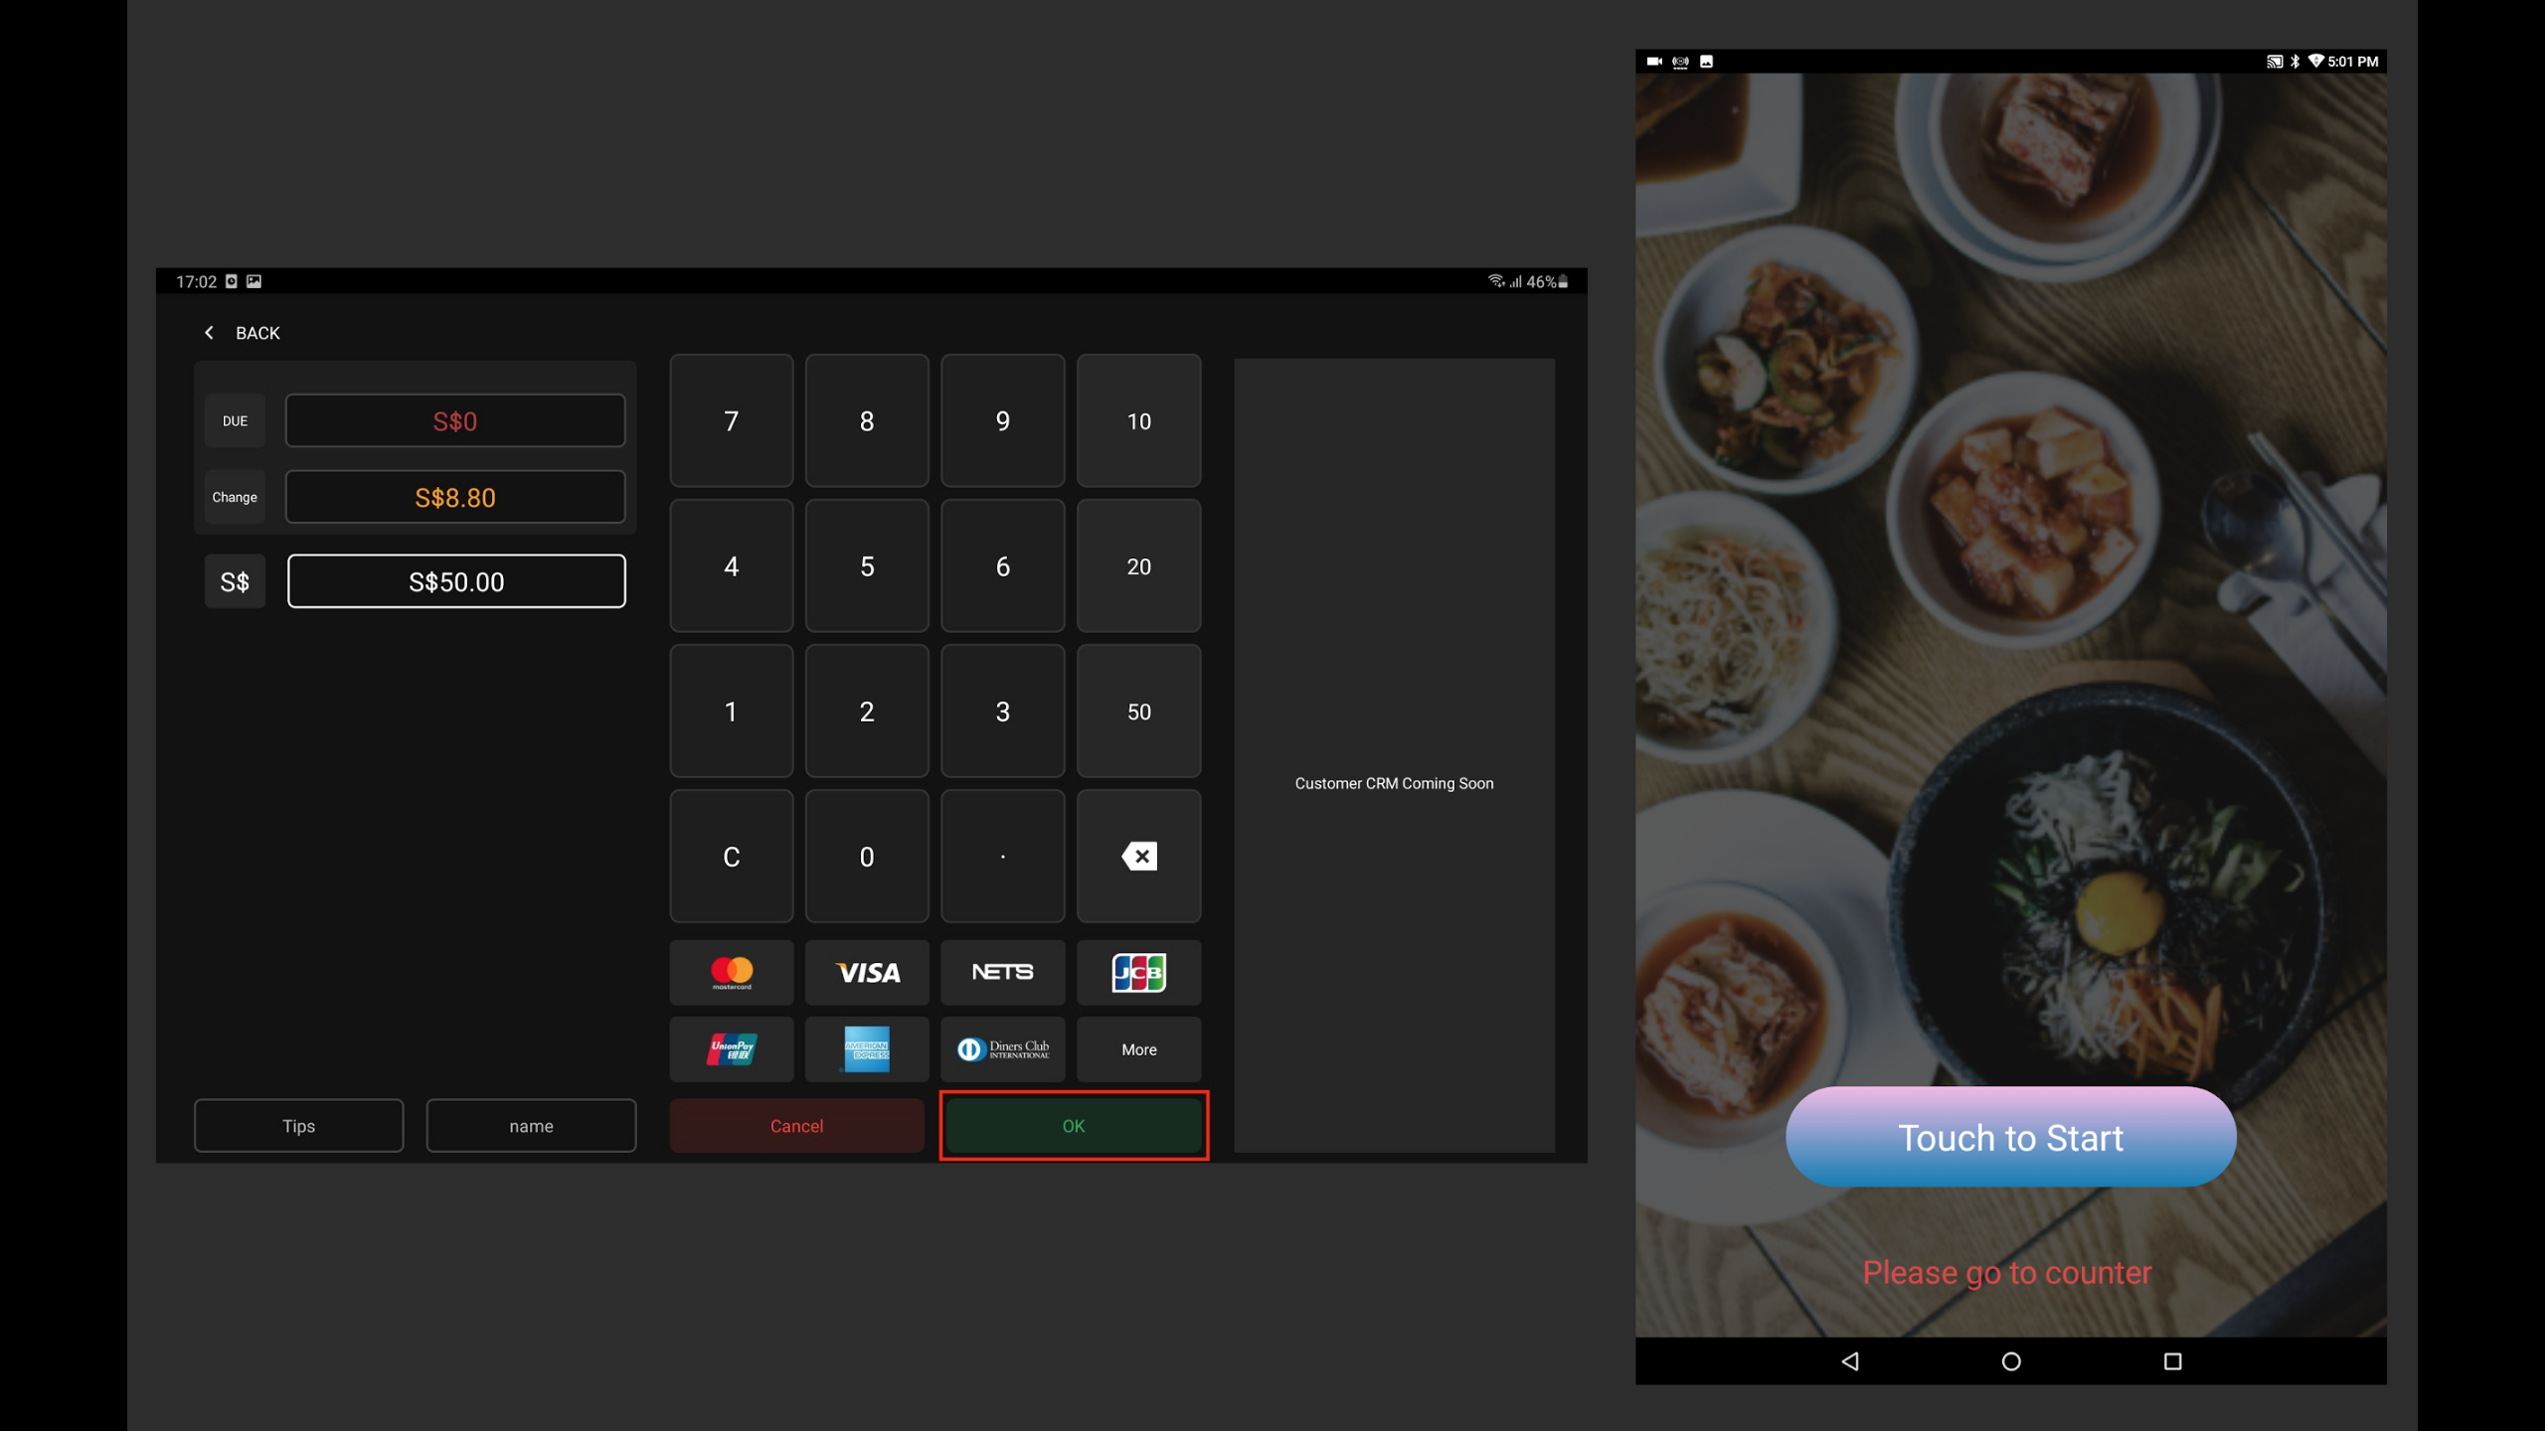Go back using the BACK arrow
The height and width of the screenshot is (1431, 2545).
(242, 333)
